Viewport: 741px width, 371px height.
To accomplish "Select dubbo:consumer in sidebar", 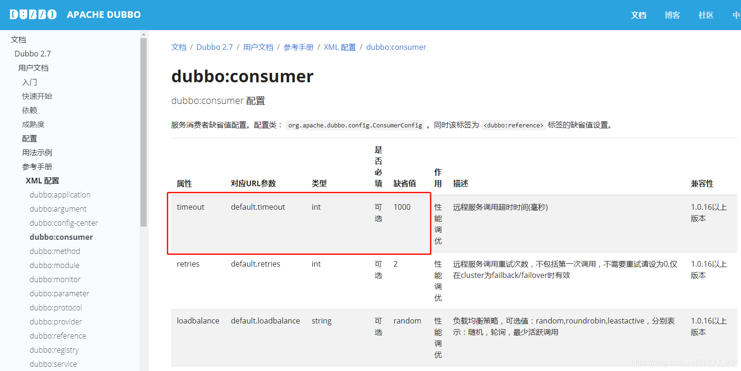I will point(61,237).
